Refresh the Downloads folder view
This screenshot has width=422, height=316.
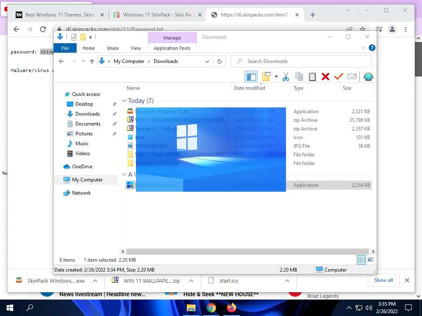click(220, 61)
